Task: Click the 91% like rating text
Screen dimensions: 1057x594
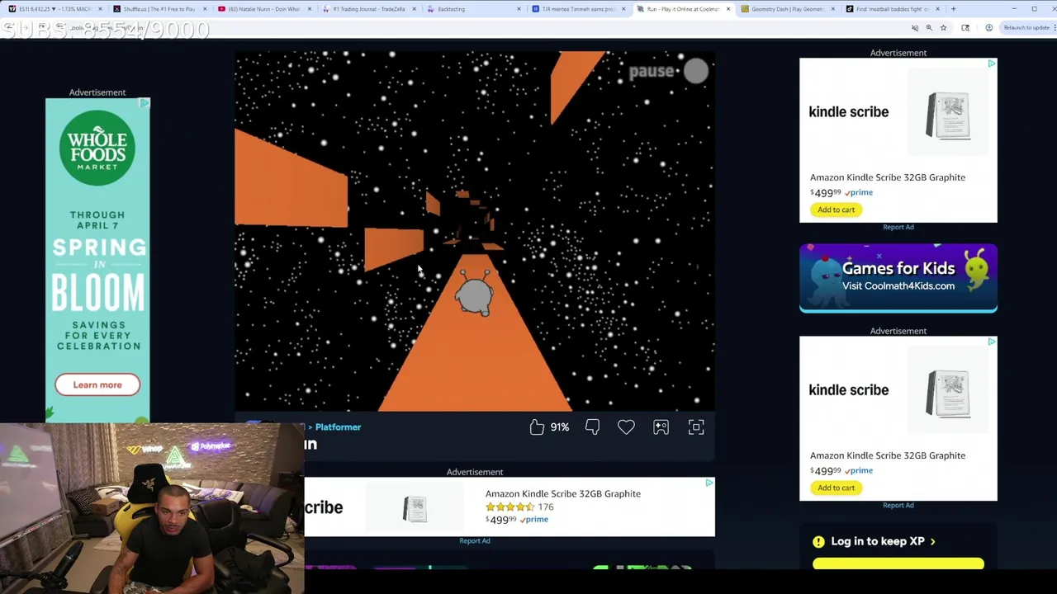Action: (560, 427)
